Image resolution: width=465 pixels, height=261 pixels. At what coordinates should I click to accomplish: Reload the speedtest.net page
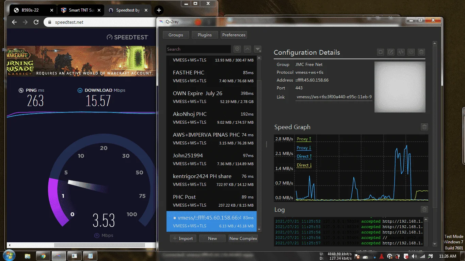point(36,22)
